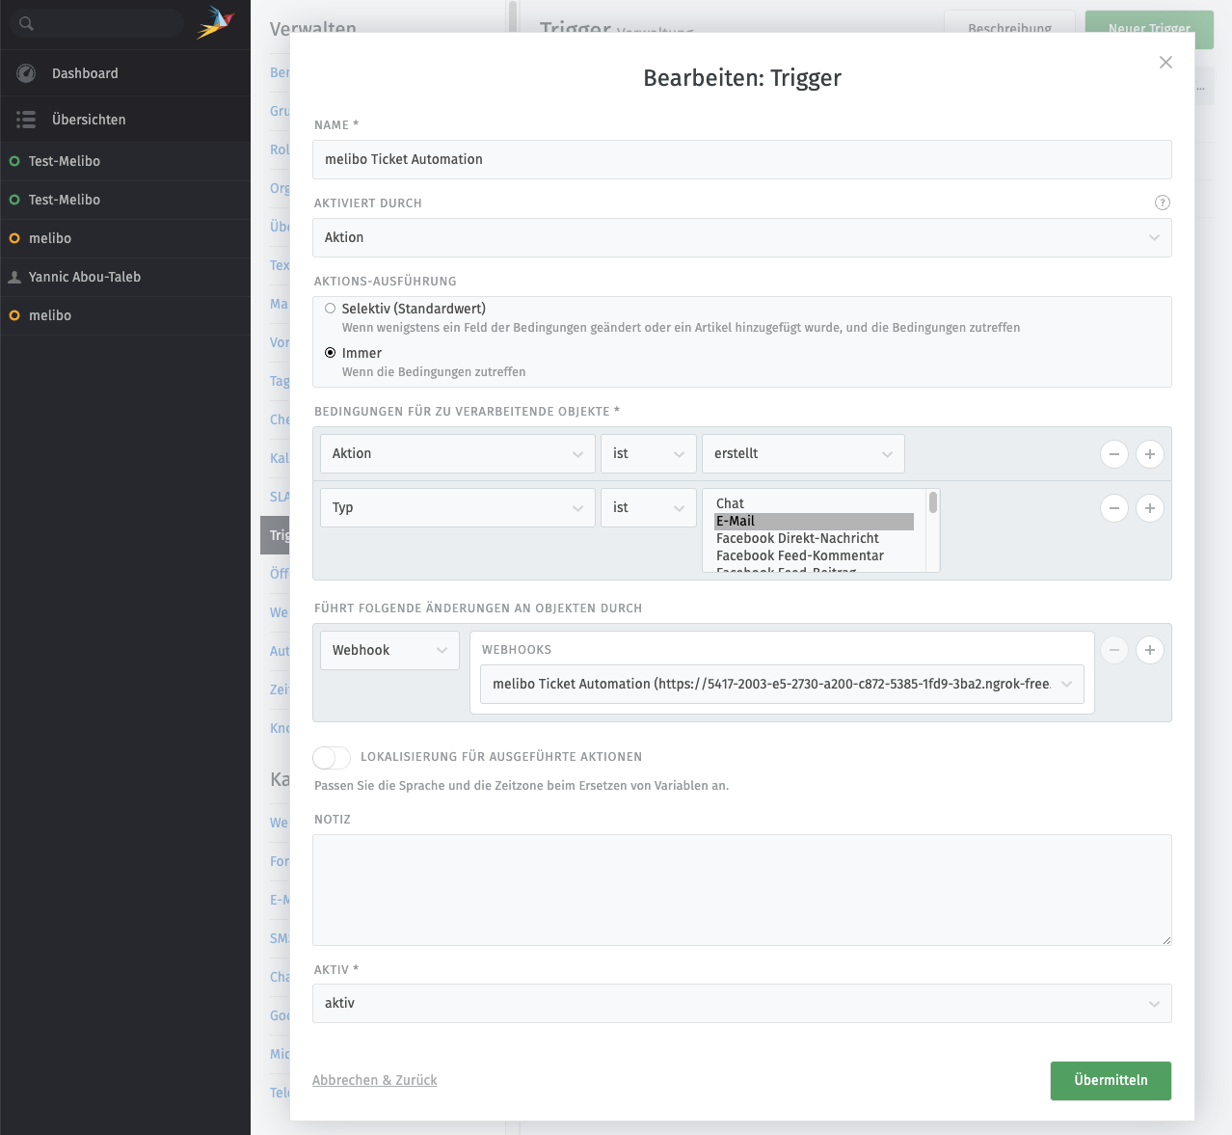Open the Webhooks selection dropdown
This screenshot has width=1232, height=1135.
pyautogui.click(x=781, y=685)
